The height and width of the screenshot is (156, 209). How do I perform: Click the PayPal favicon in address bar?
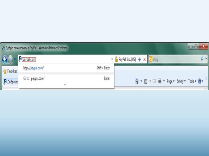(20, 59)
